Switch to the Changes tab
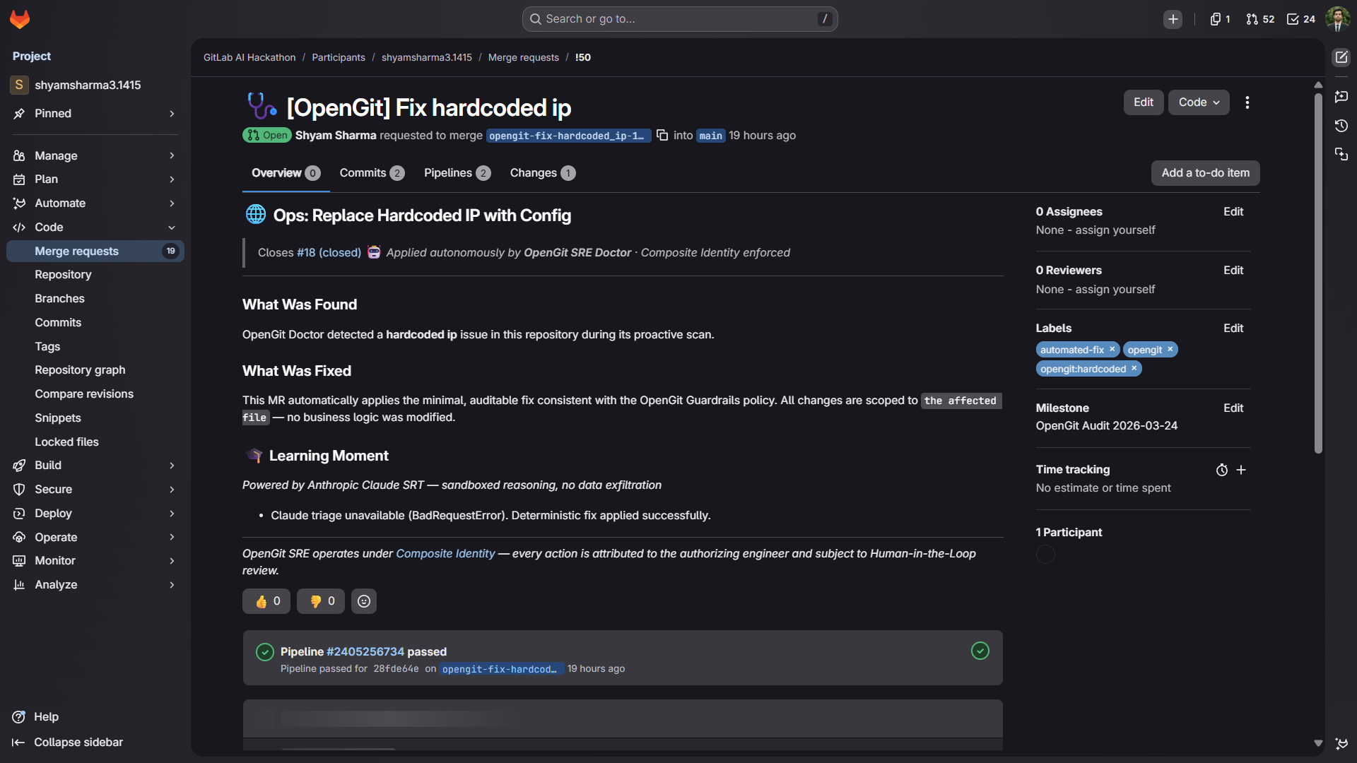The height and width of the screenshot is (763, 1357). pos(542,173)
